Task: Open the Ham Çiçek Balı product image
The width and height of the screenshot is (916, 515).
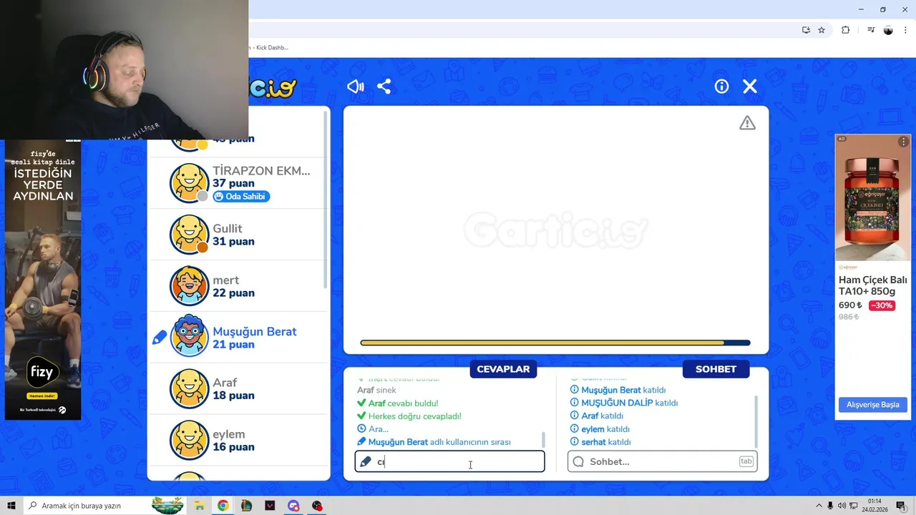Action: pos(873,198)
